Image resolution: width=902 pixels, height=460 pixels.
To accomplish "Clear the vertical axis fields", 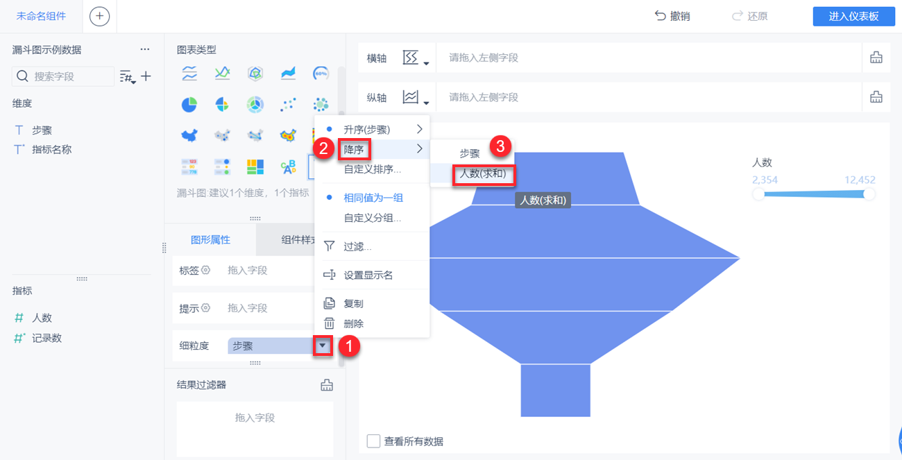I will pyautogui.click(x=876, y=97).
